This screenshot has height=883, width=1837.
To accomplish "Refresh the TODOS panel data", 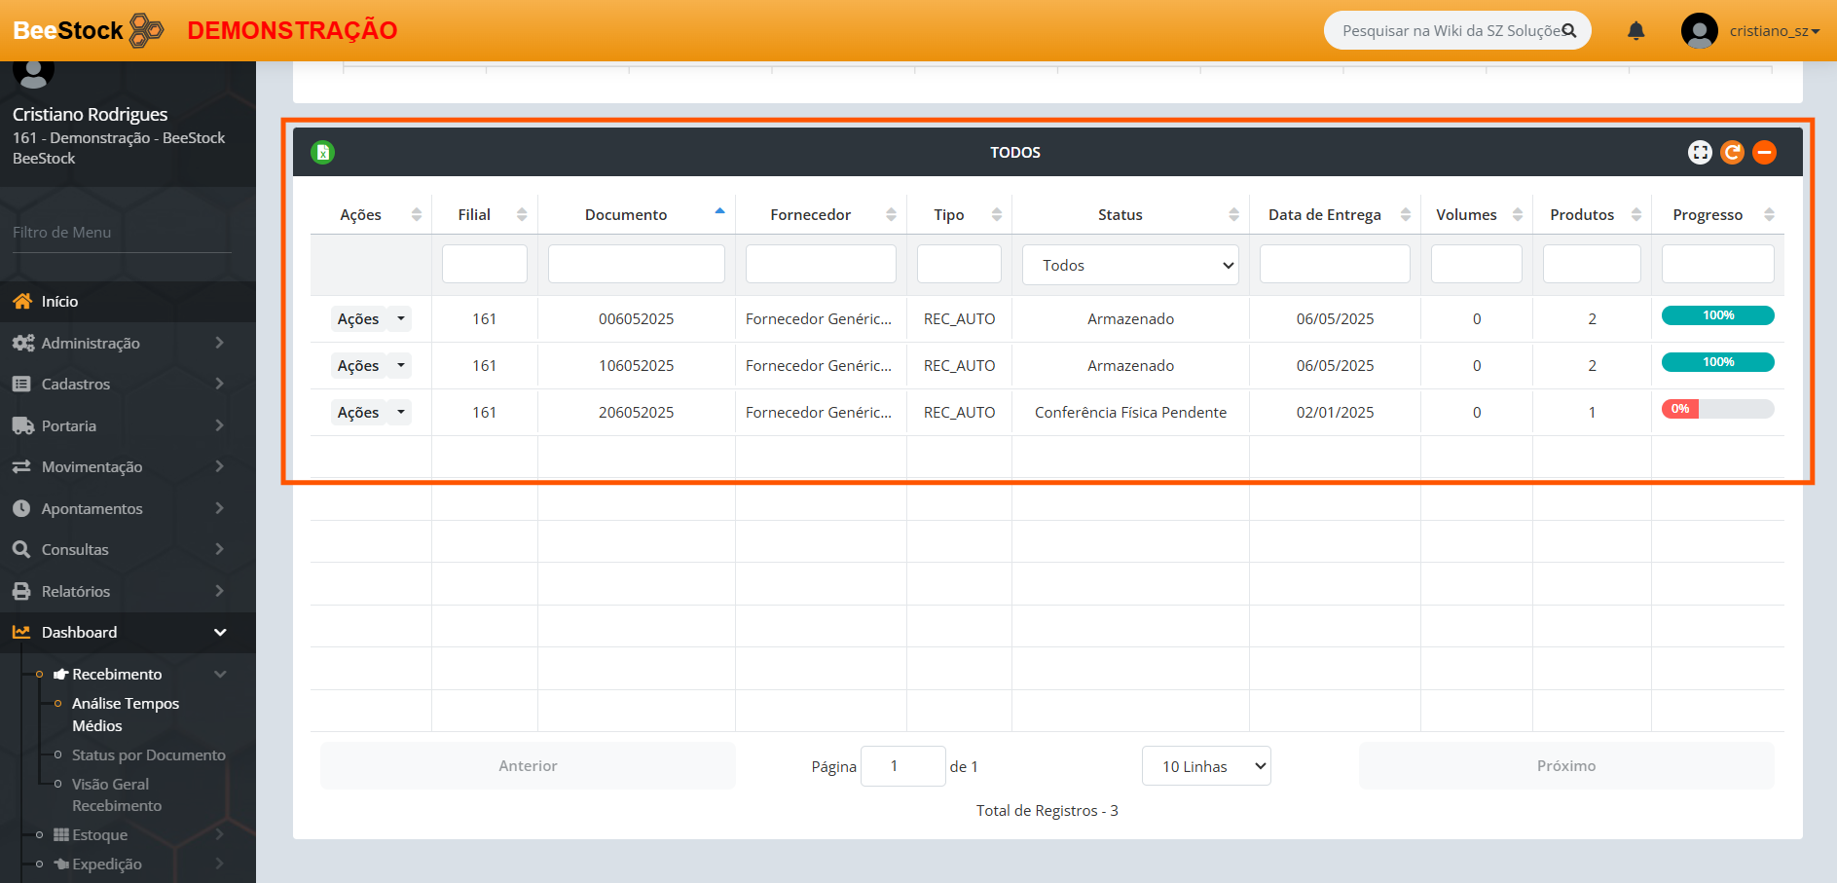I will [1732, 152].
